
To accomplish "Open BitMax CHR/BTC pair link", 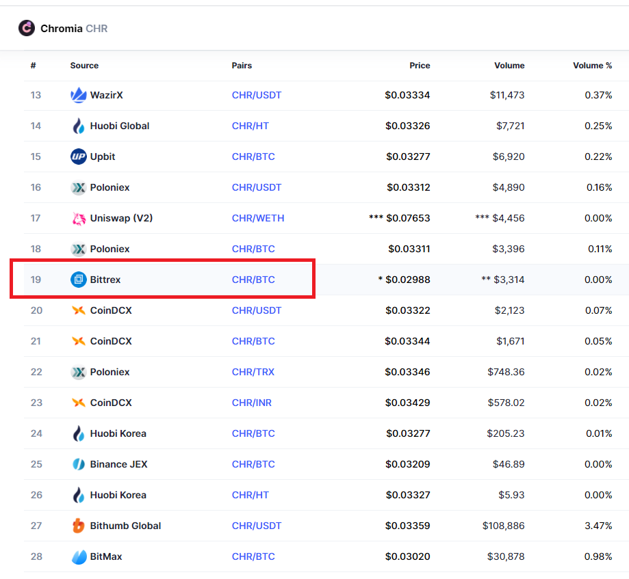I will tap(253, 556).
